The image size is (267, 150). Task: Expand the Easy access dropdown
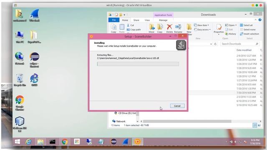point(202,30)
